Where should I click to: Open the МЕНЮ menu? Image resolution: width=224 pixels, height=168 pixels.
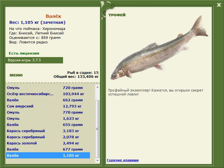coord(16,75)
